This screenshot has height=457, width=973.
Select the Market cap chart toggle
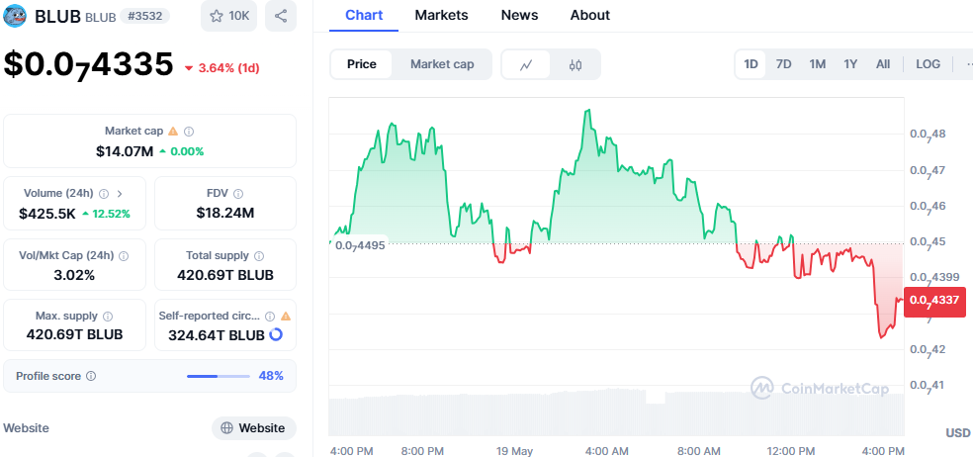pos(442,64)
